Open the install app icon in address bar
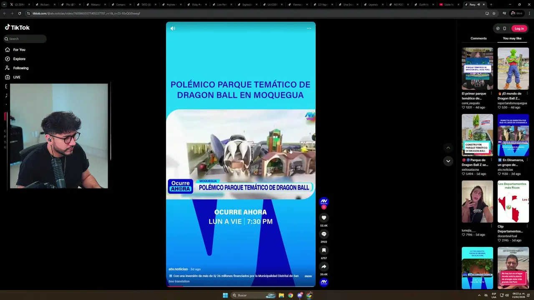This screenshot has height=300, width=534. pyautogui.click(x=487, y=13)
